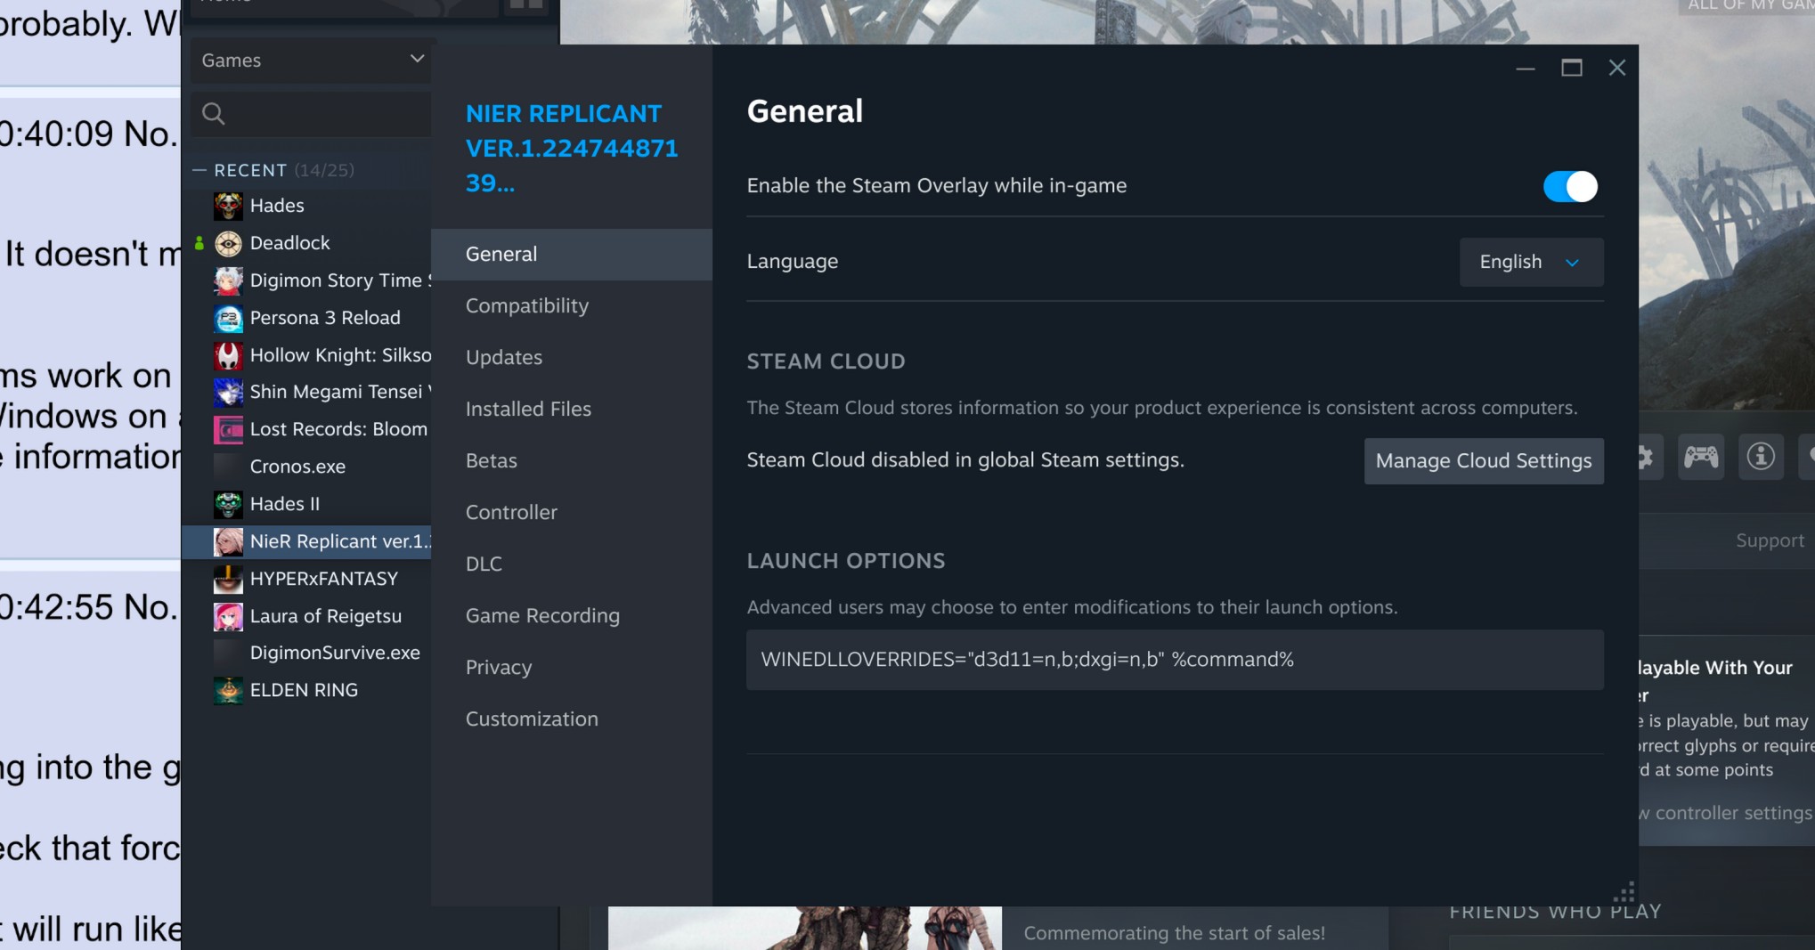Switch to the DLC tab
The image size is (1815, 950).
(572, 564)
